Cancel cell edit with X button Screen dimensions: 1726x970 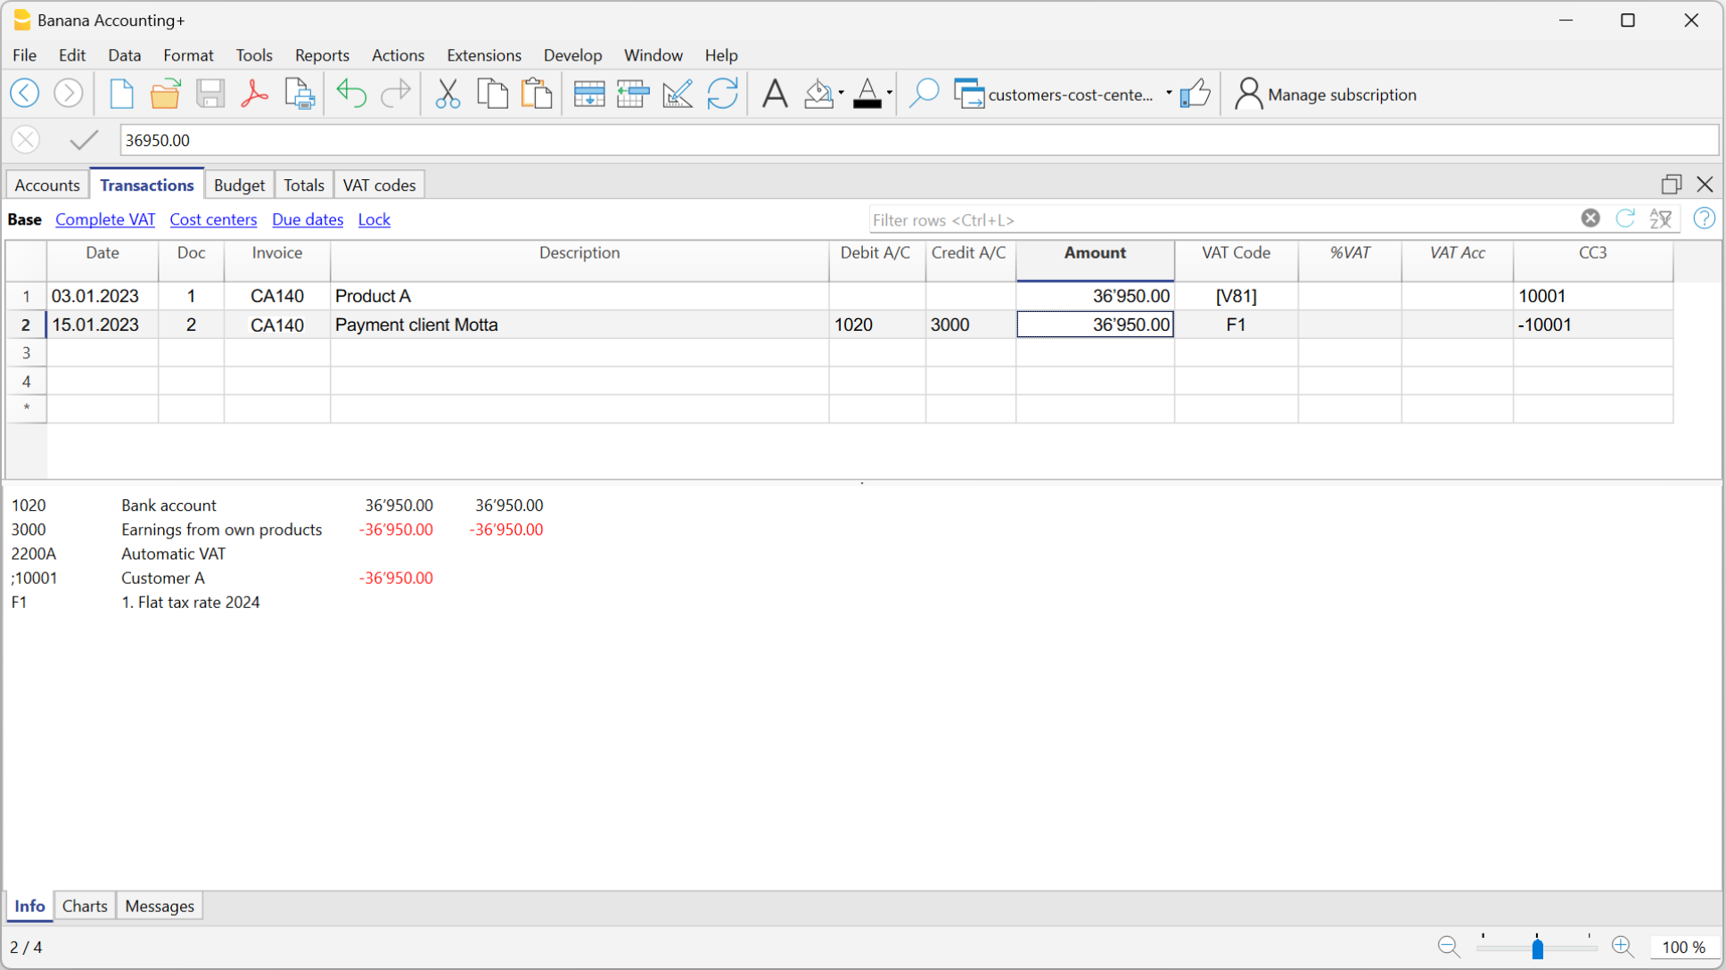pos(26,140)
